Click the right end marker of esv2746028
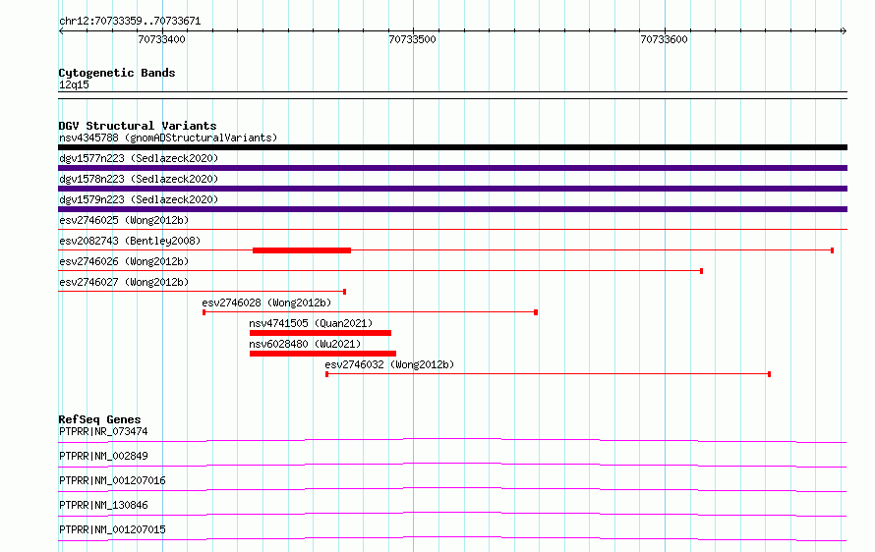Image resolution: width=875 pixels, height=552 pixels. tap(536, 312)
